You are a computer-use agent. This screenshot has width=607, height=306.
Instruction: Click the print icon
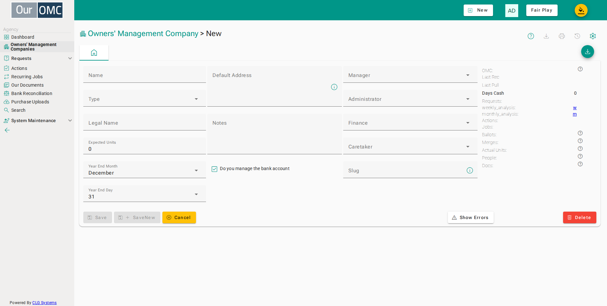click(562, 36)
